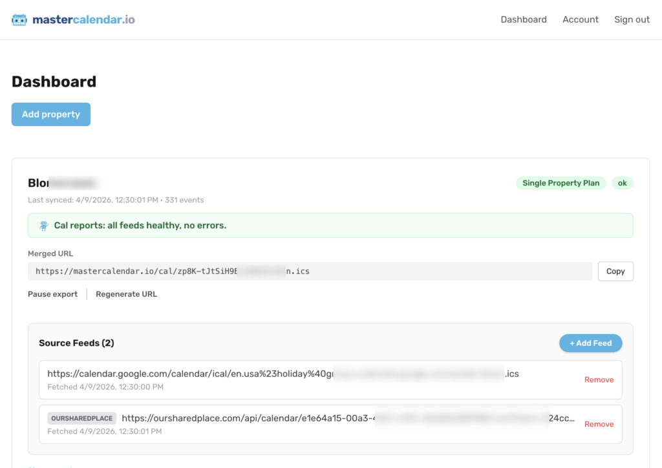Image resolution: width=662 pixels, height=468 pixels.
Task: Select the oursharedplace.com API feed URL
Action: pos(348,418)
